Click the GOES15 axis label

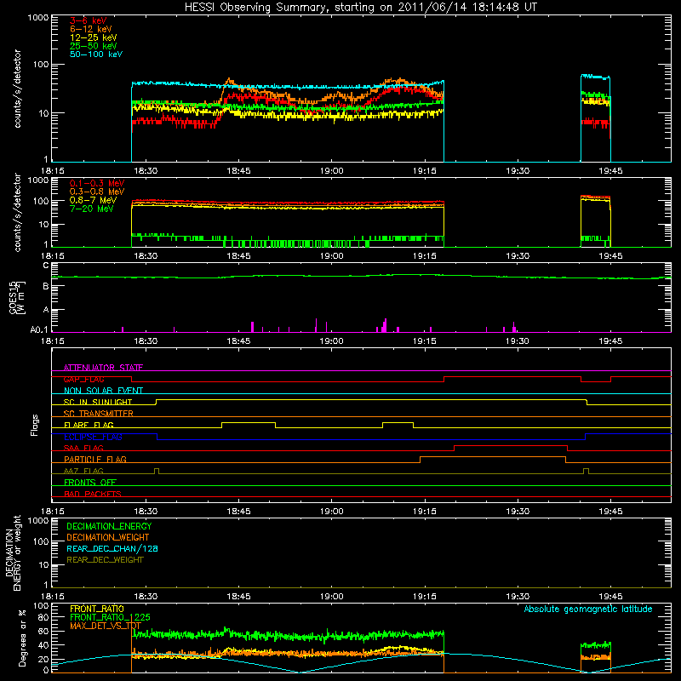coord(14,297)
